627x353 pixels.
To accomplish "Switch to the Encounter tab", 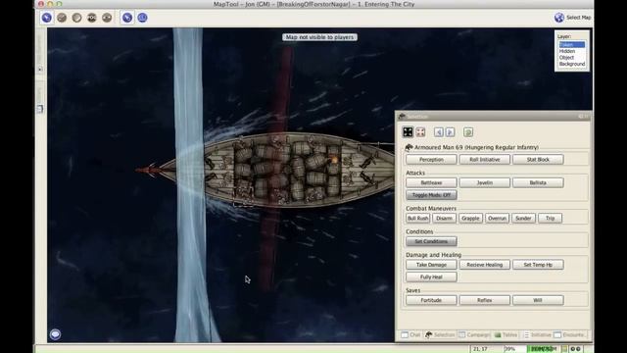I will coord(571,335).
